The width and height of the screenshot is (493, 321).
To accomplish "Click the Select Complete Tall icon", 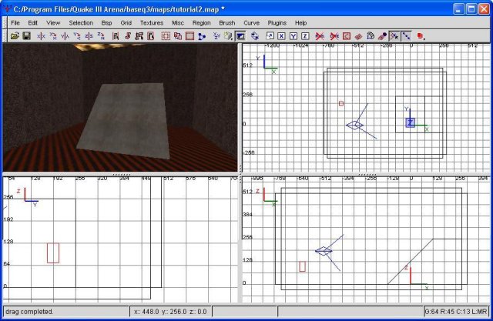I will (x=116, y=36).
